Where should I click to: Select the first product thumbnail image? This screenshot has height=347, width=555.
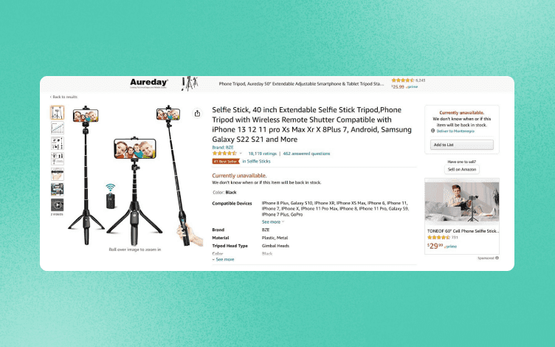pos(58,113)
